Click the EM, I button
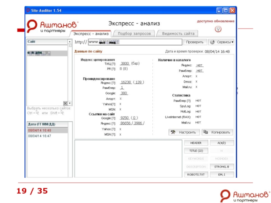 tap(222, 175)
